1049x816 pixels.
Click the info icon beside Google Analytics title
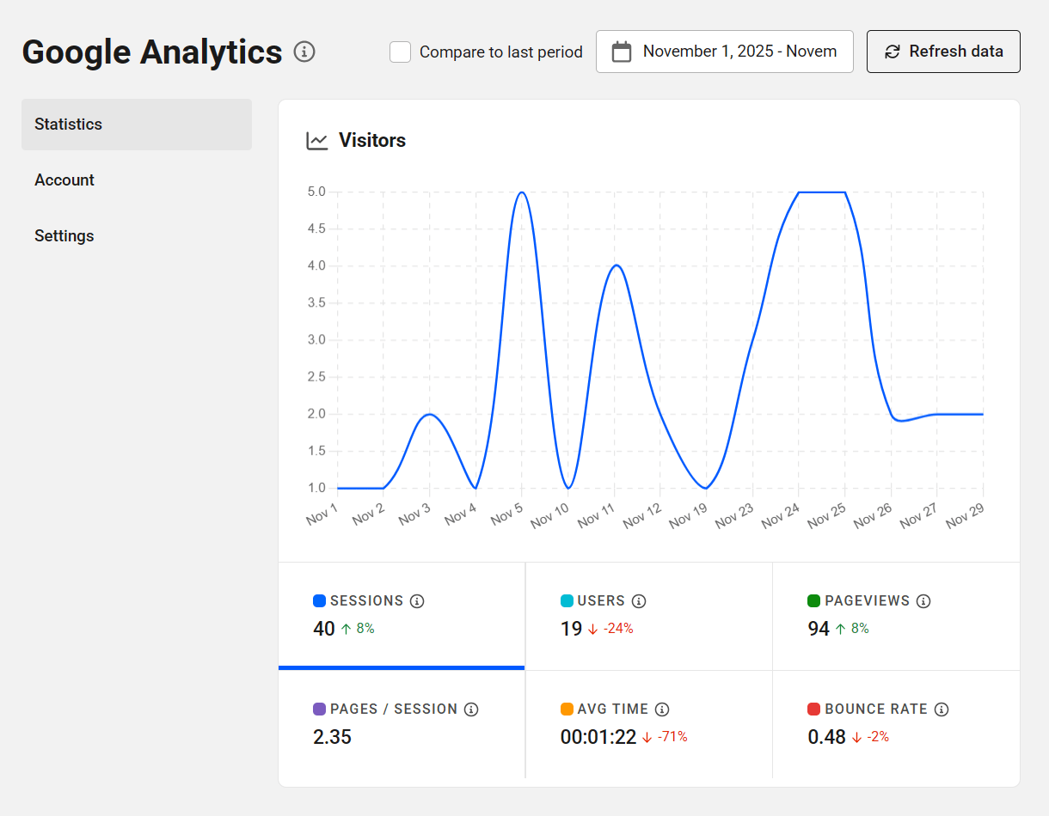(x=304, y=52)
